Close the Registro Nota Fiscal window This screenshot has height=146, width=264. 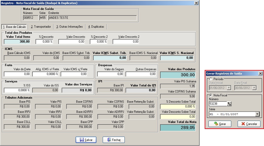point(196,3)
